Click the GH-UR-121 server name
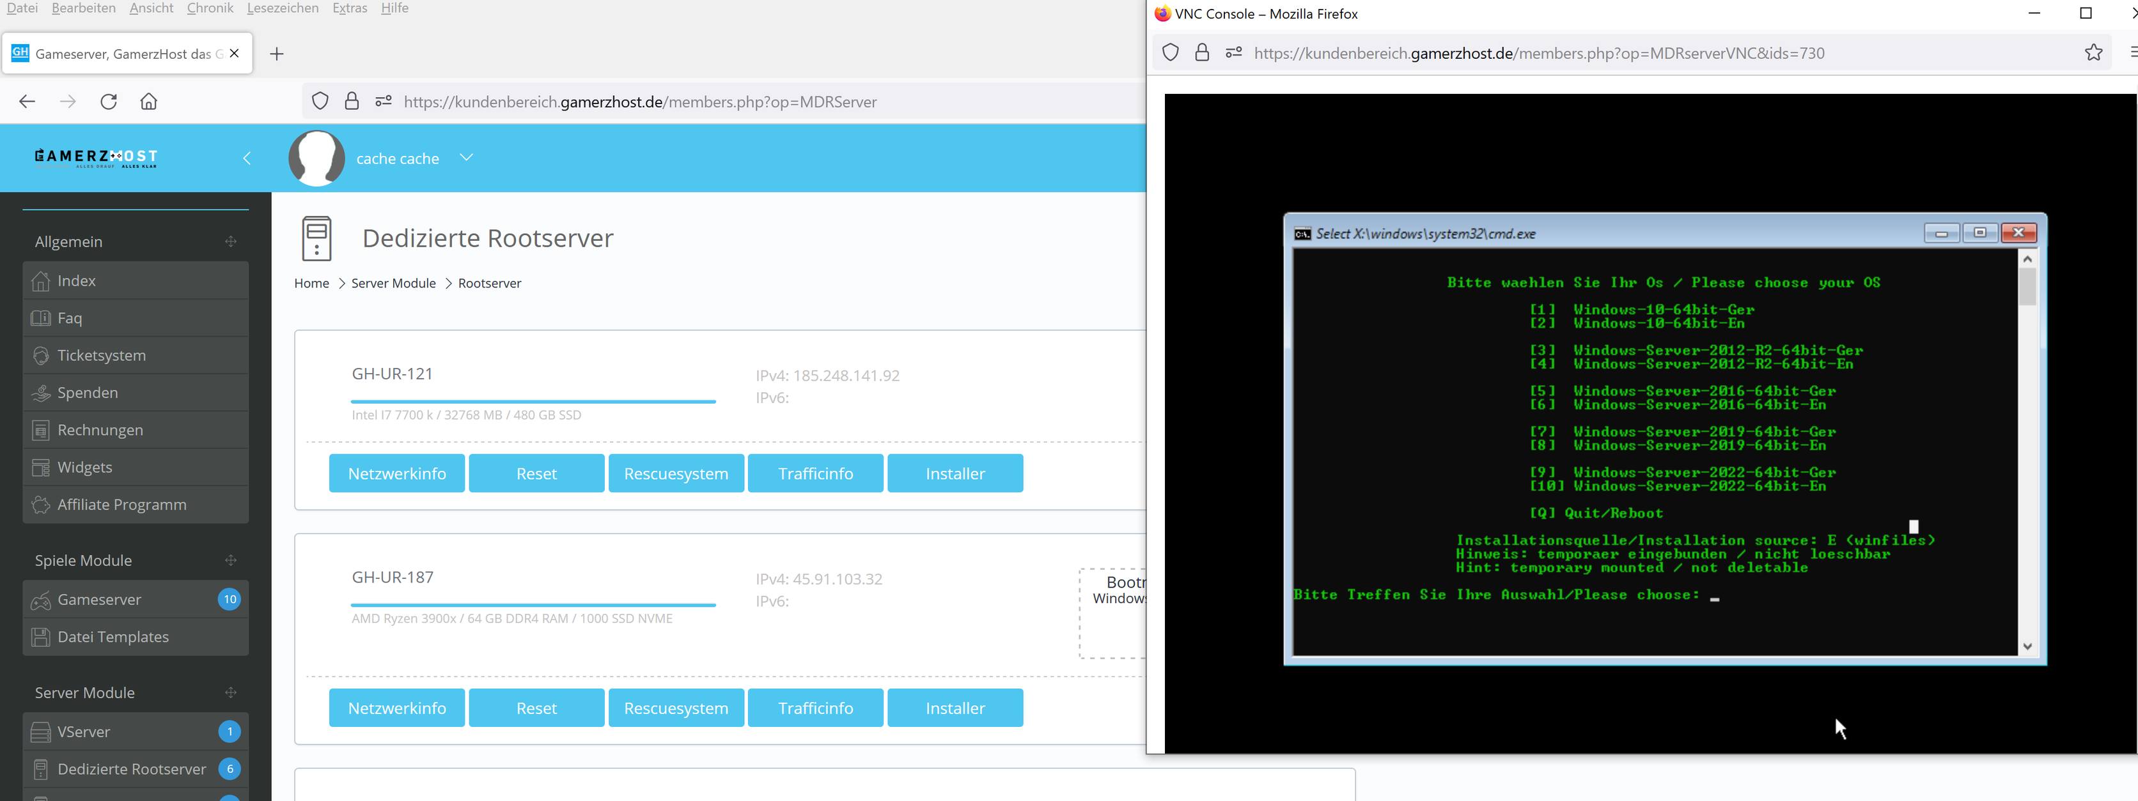Viewport: 2138px width, 801px height. point(393,373)
